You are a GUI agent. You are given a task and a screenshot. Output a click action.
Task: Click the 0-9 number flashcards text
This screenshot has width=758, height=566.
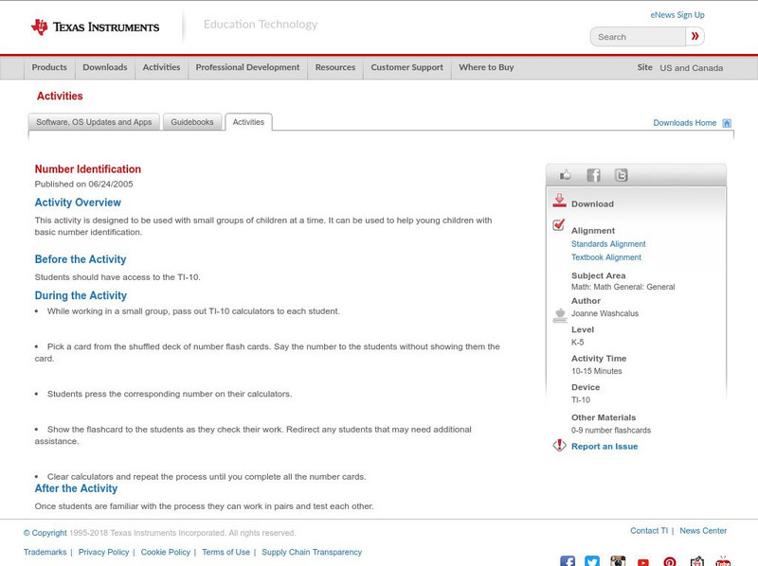pos(611,431)
